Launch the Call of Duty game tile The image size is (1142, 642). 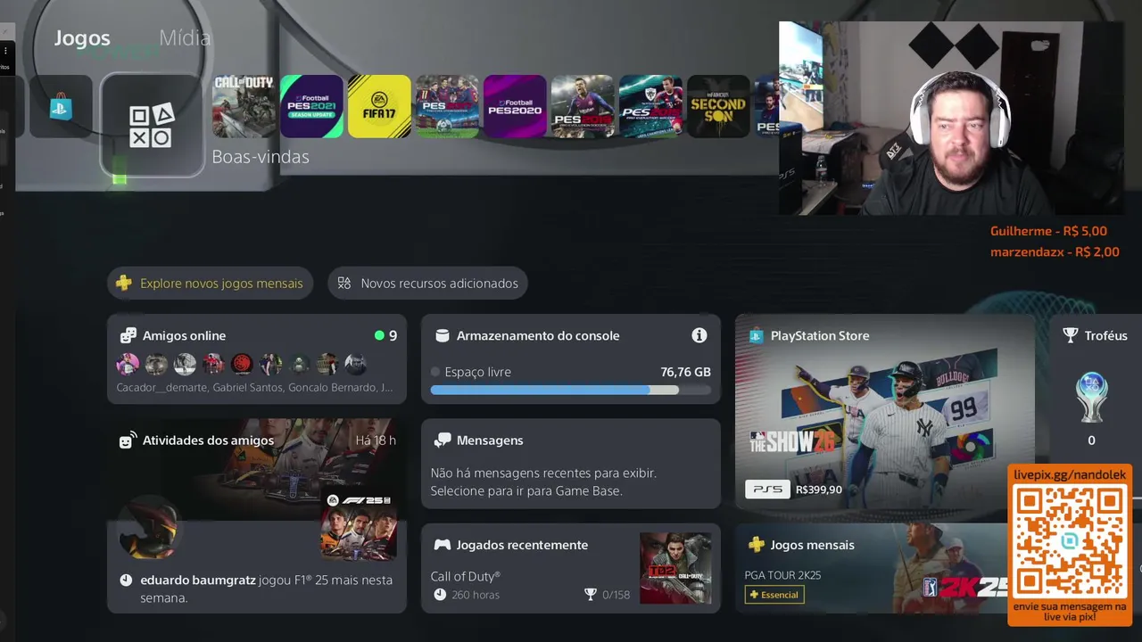[244, 106]
